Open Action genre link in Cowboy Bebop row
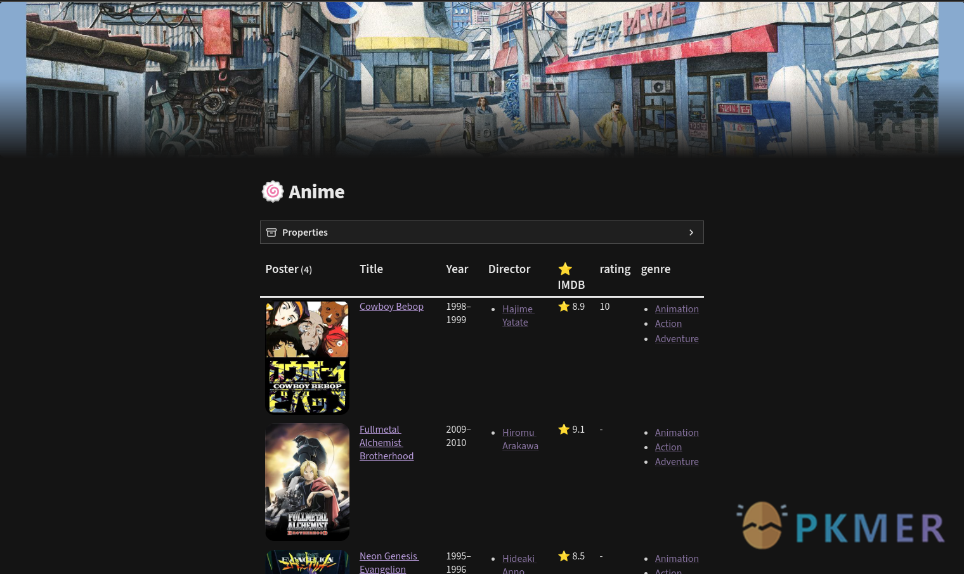 coord(668,324)
